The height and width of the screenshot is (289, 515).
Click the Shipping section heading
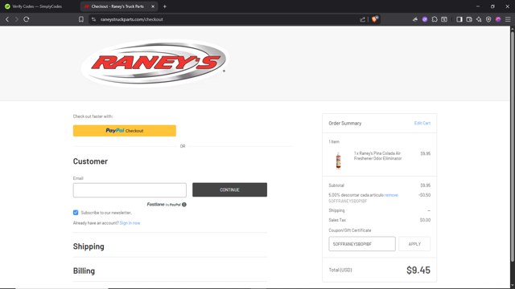[x=89, y=246]
